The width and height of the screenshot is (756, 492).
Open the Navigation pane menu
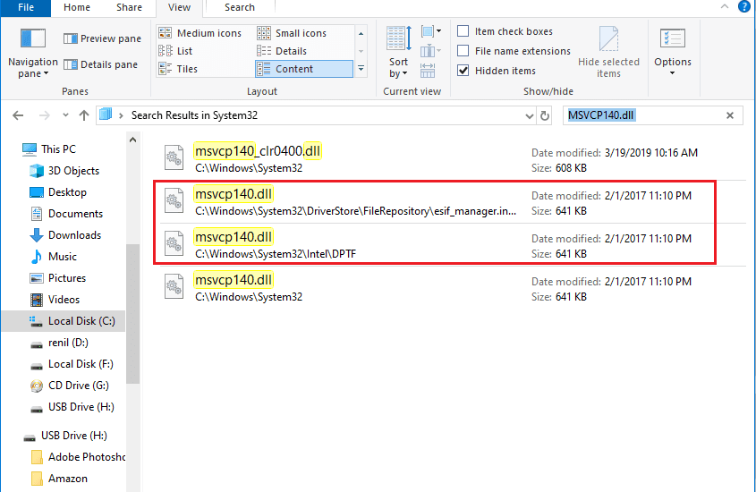point(33,52)
